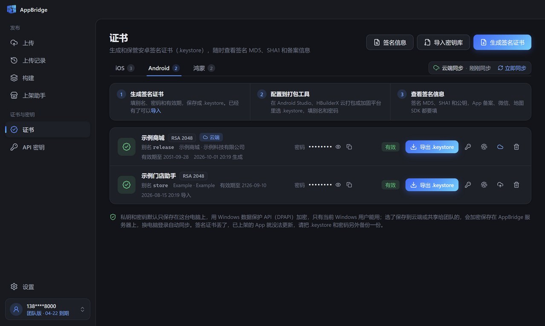Export .keystore for 示例门店助手
545x326 pixels.
click(432, 185)
